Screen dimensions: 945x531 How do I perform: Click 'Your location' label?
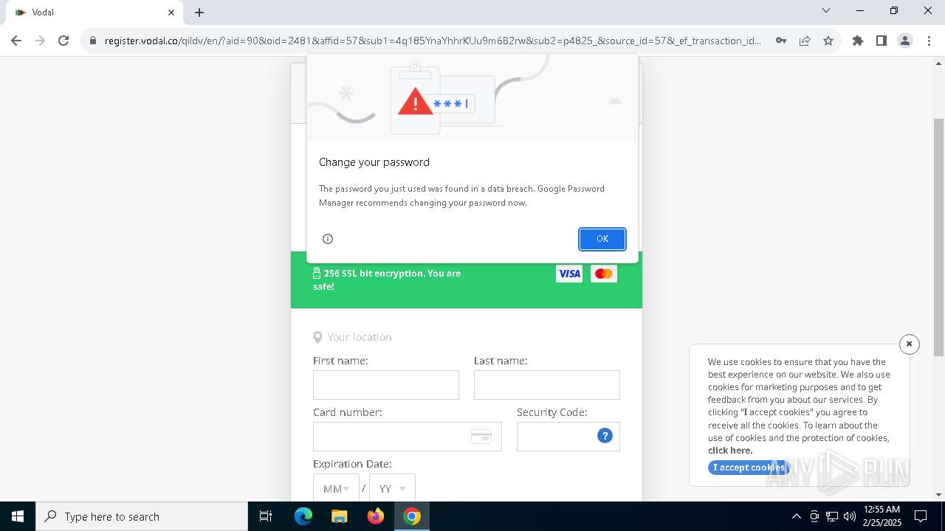click(x=360, y=337)
